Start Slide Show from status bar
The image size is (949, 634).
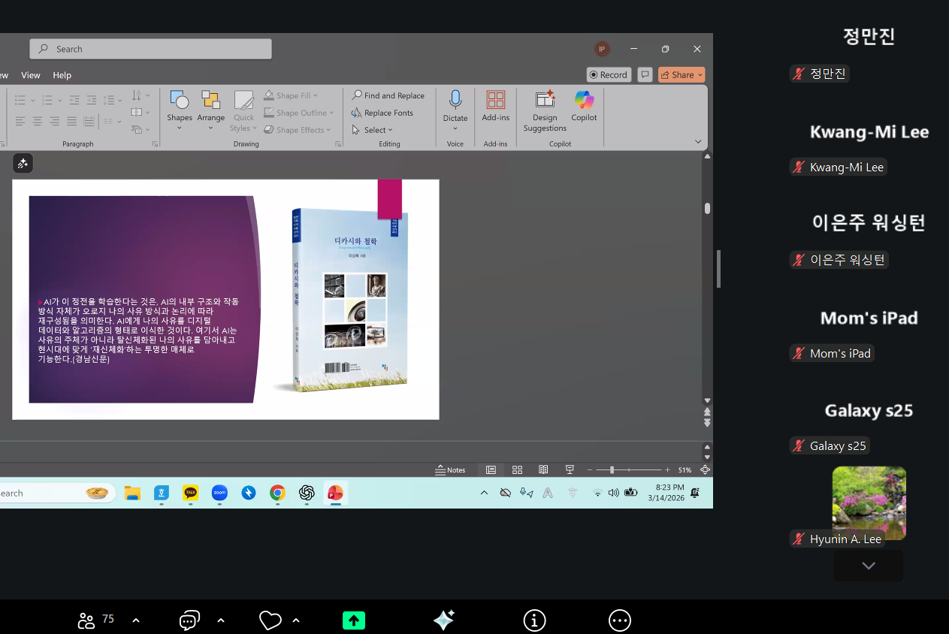[570, 469]
